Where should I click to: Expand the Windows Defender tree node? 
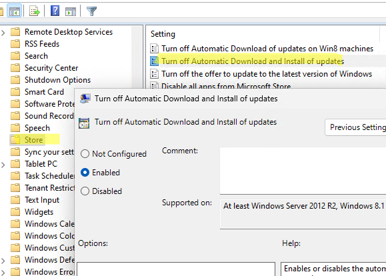coord(3,261)
